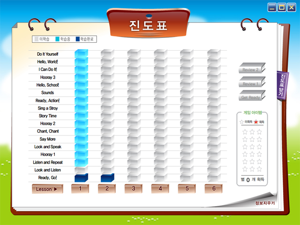Select lesson 4 number button

click(160, 188)
